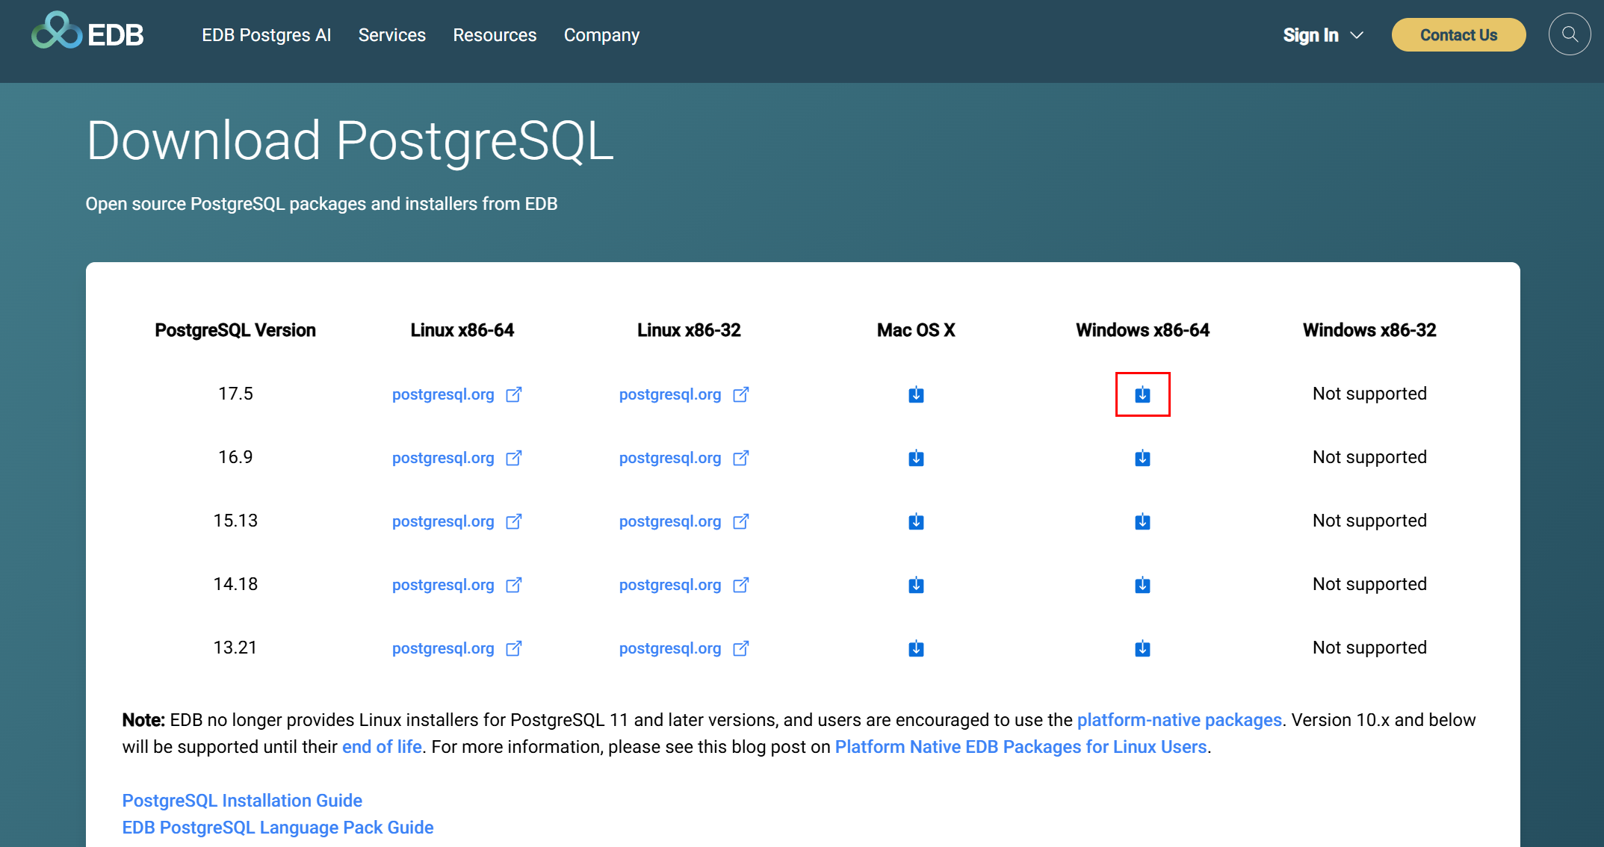
Task: Click the Download PostgreSQL page heading
Action: pyautogui.click(x=350, y=141)
